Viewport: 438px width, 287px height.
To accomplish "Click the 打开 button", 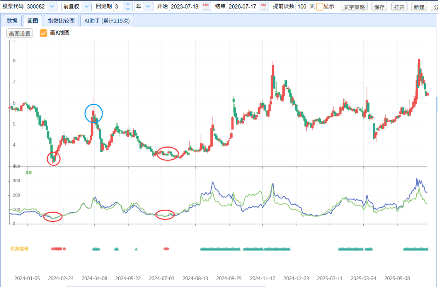I will point(399,7).
